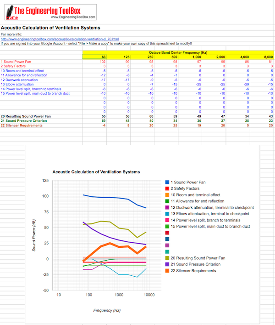
Task: Click the Silencer Requirements value -4
Action: click(104, 125)
